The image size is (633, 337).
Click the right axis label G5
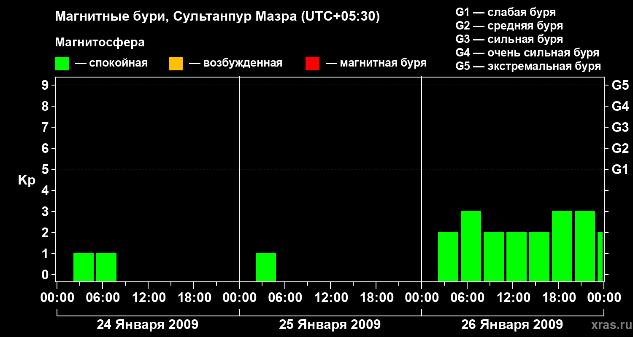point(620,85)
